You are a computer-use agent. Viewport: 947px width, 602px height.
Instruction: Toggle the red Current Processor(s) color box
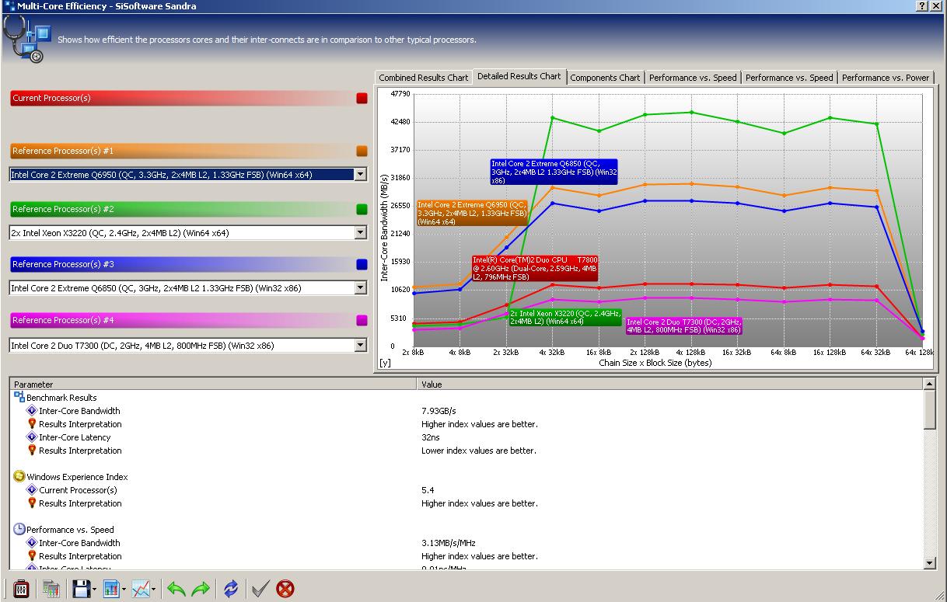[x=362, y=98]
